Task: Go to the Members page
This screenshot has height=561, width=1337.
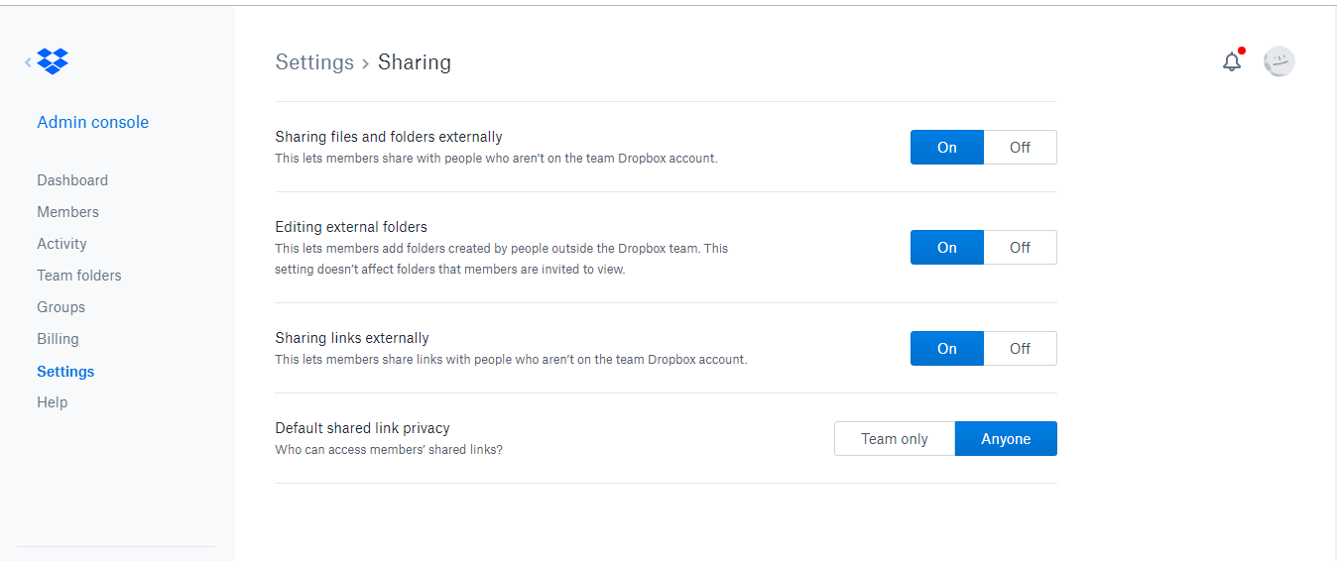Action: [x=67, y=212]
